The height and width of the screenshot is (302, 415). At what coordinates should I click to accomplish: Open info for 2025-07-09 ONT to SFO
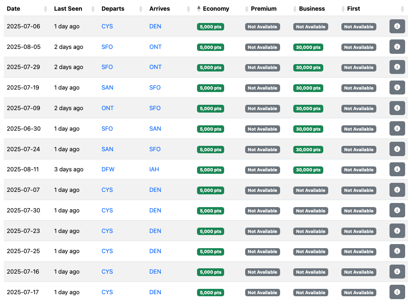pyautogui.click(x=397, y=108)
